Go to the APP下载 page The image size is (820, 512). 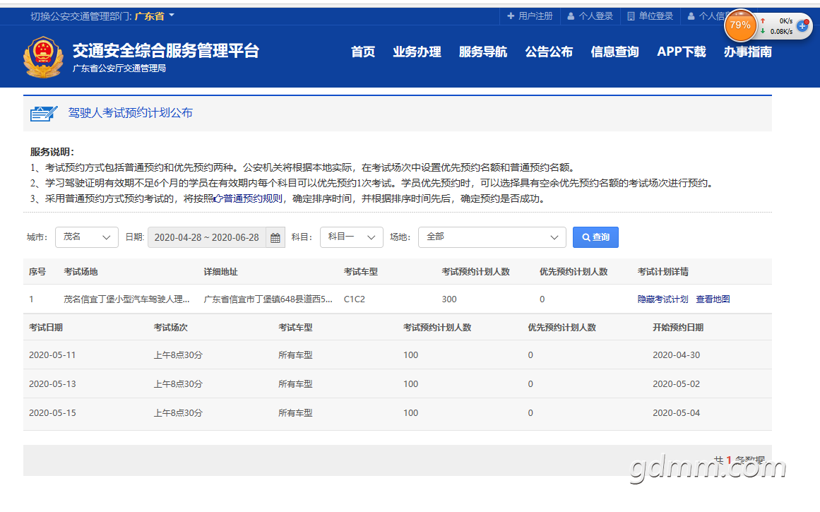pyautogui.click(x=682, y=52)
